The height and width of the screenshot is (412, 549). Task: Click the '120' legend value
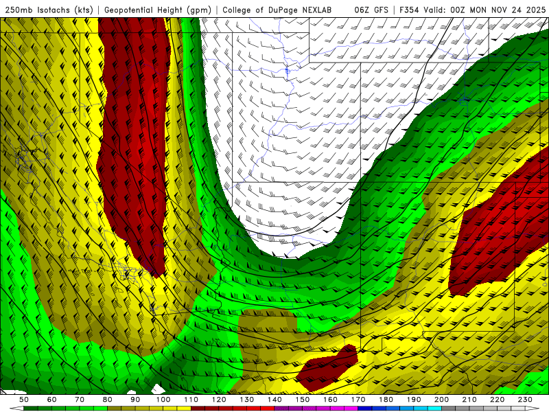(219, 400)
